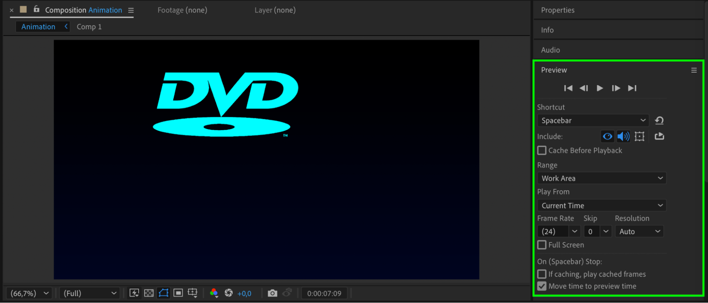Click the Skip value 0 field

(x=591, y=231)
